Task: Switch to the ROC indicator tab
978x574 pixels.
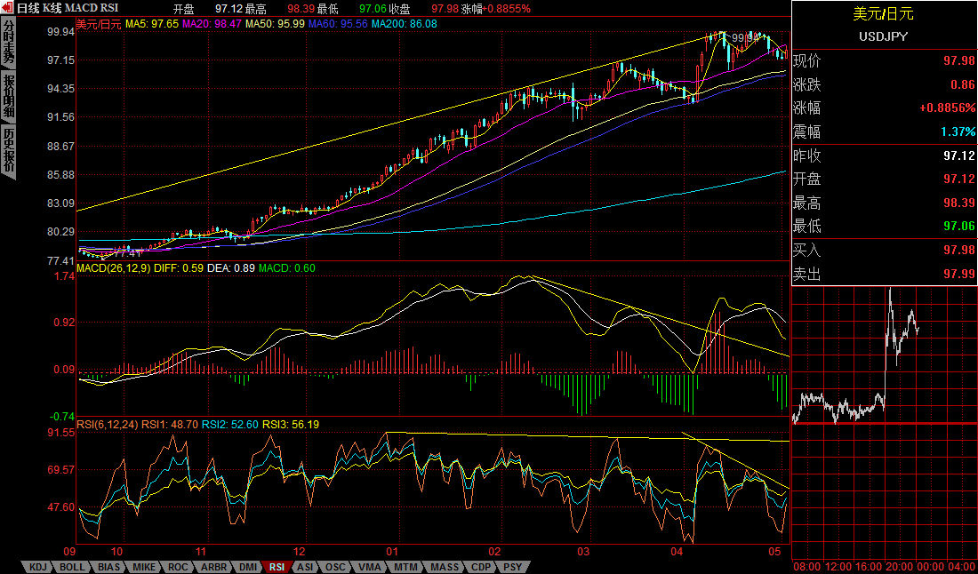Action: (180, 567)
